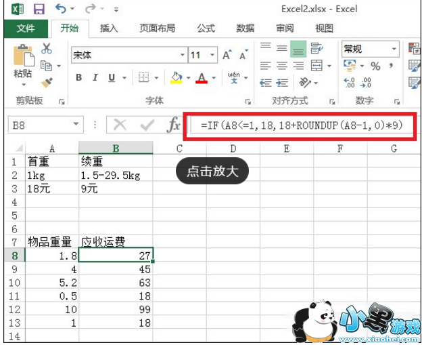Click the wén phonetic guide icon
422x345 pixels.
[234, 77]
